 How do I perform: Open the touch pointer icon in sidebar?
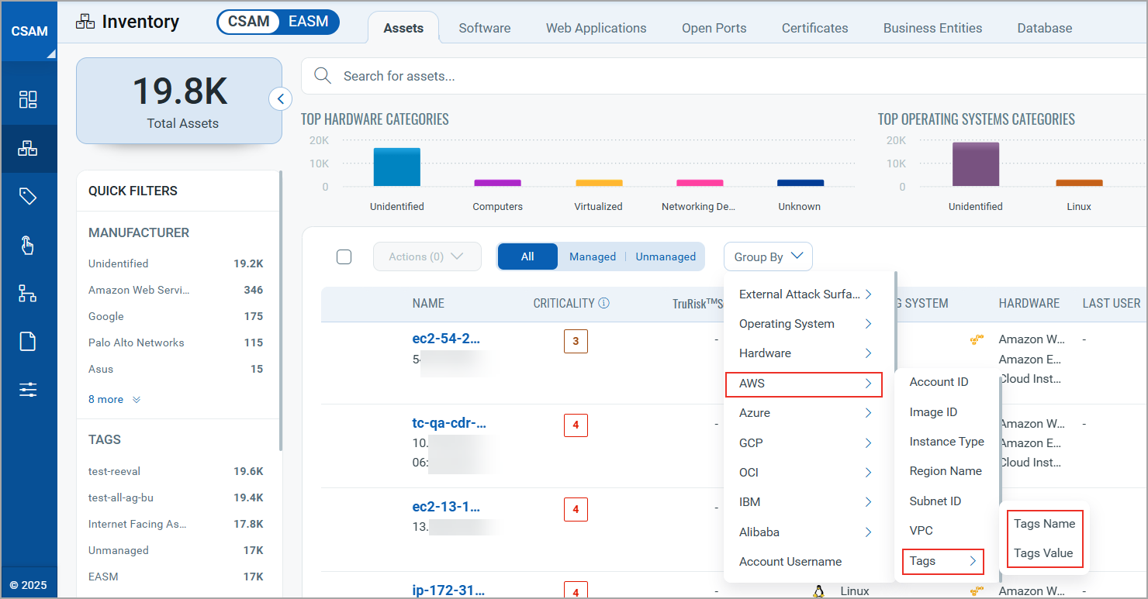pyautogui.click(x=28, y=245)
